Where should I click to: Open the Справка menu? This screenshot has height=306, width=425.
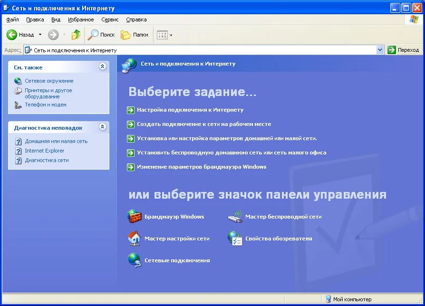tap(136, 19)
